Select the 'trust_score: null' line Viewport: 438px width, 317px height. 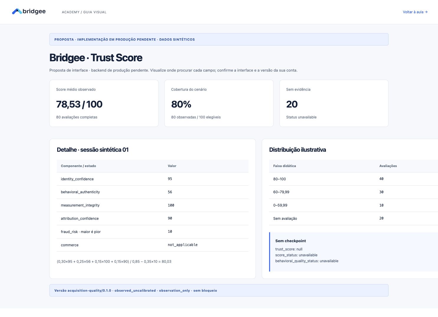(x=289, y=249)
